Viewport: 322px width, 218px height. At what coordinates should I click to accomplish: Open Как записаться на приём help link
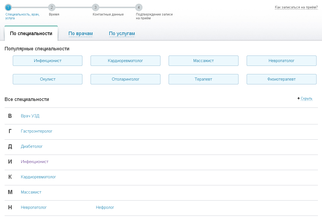click(296, 7)
